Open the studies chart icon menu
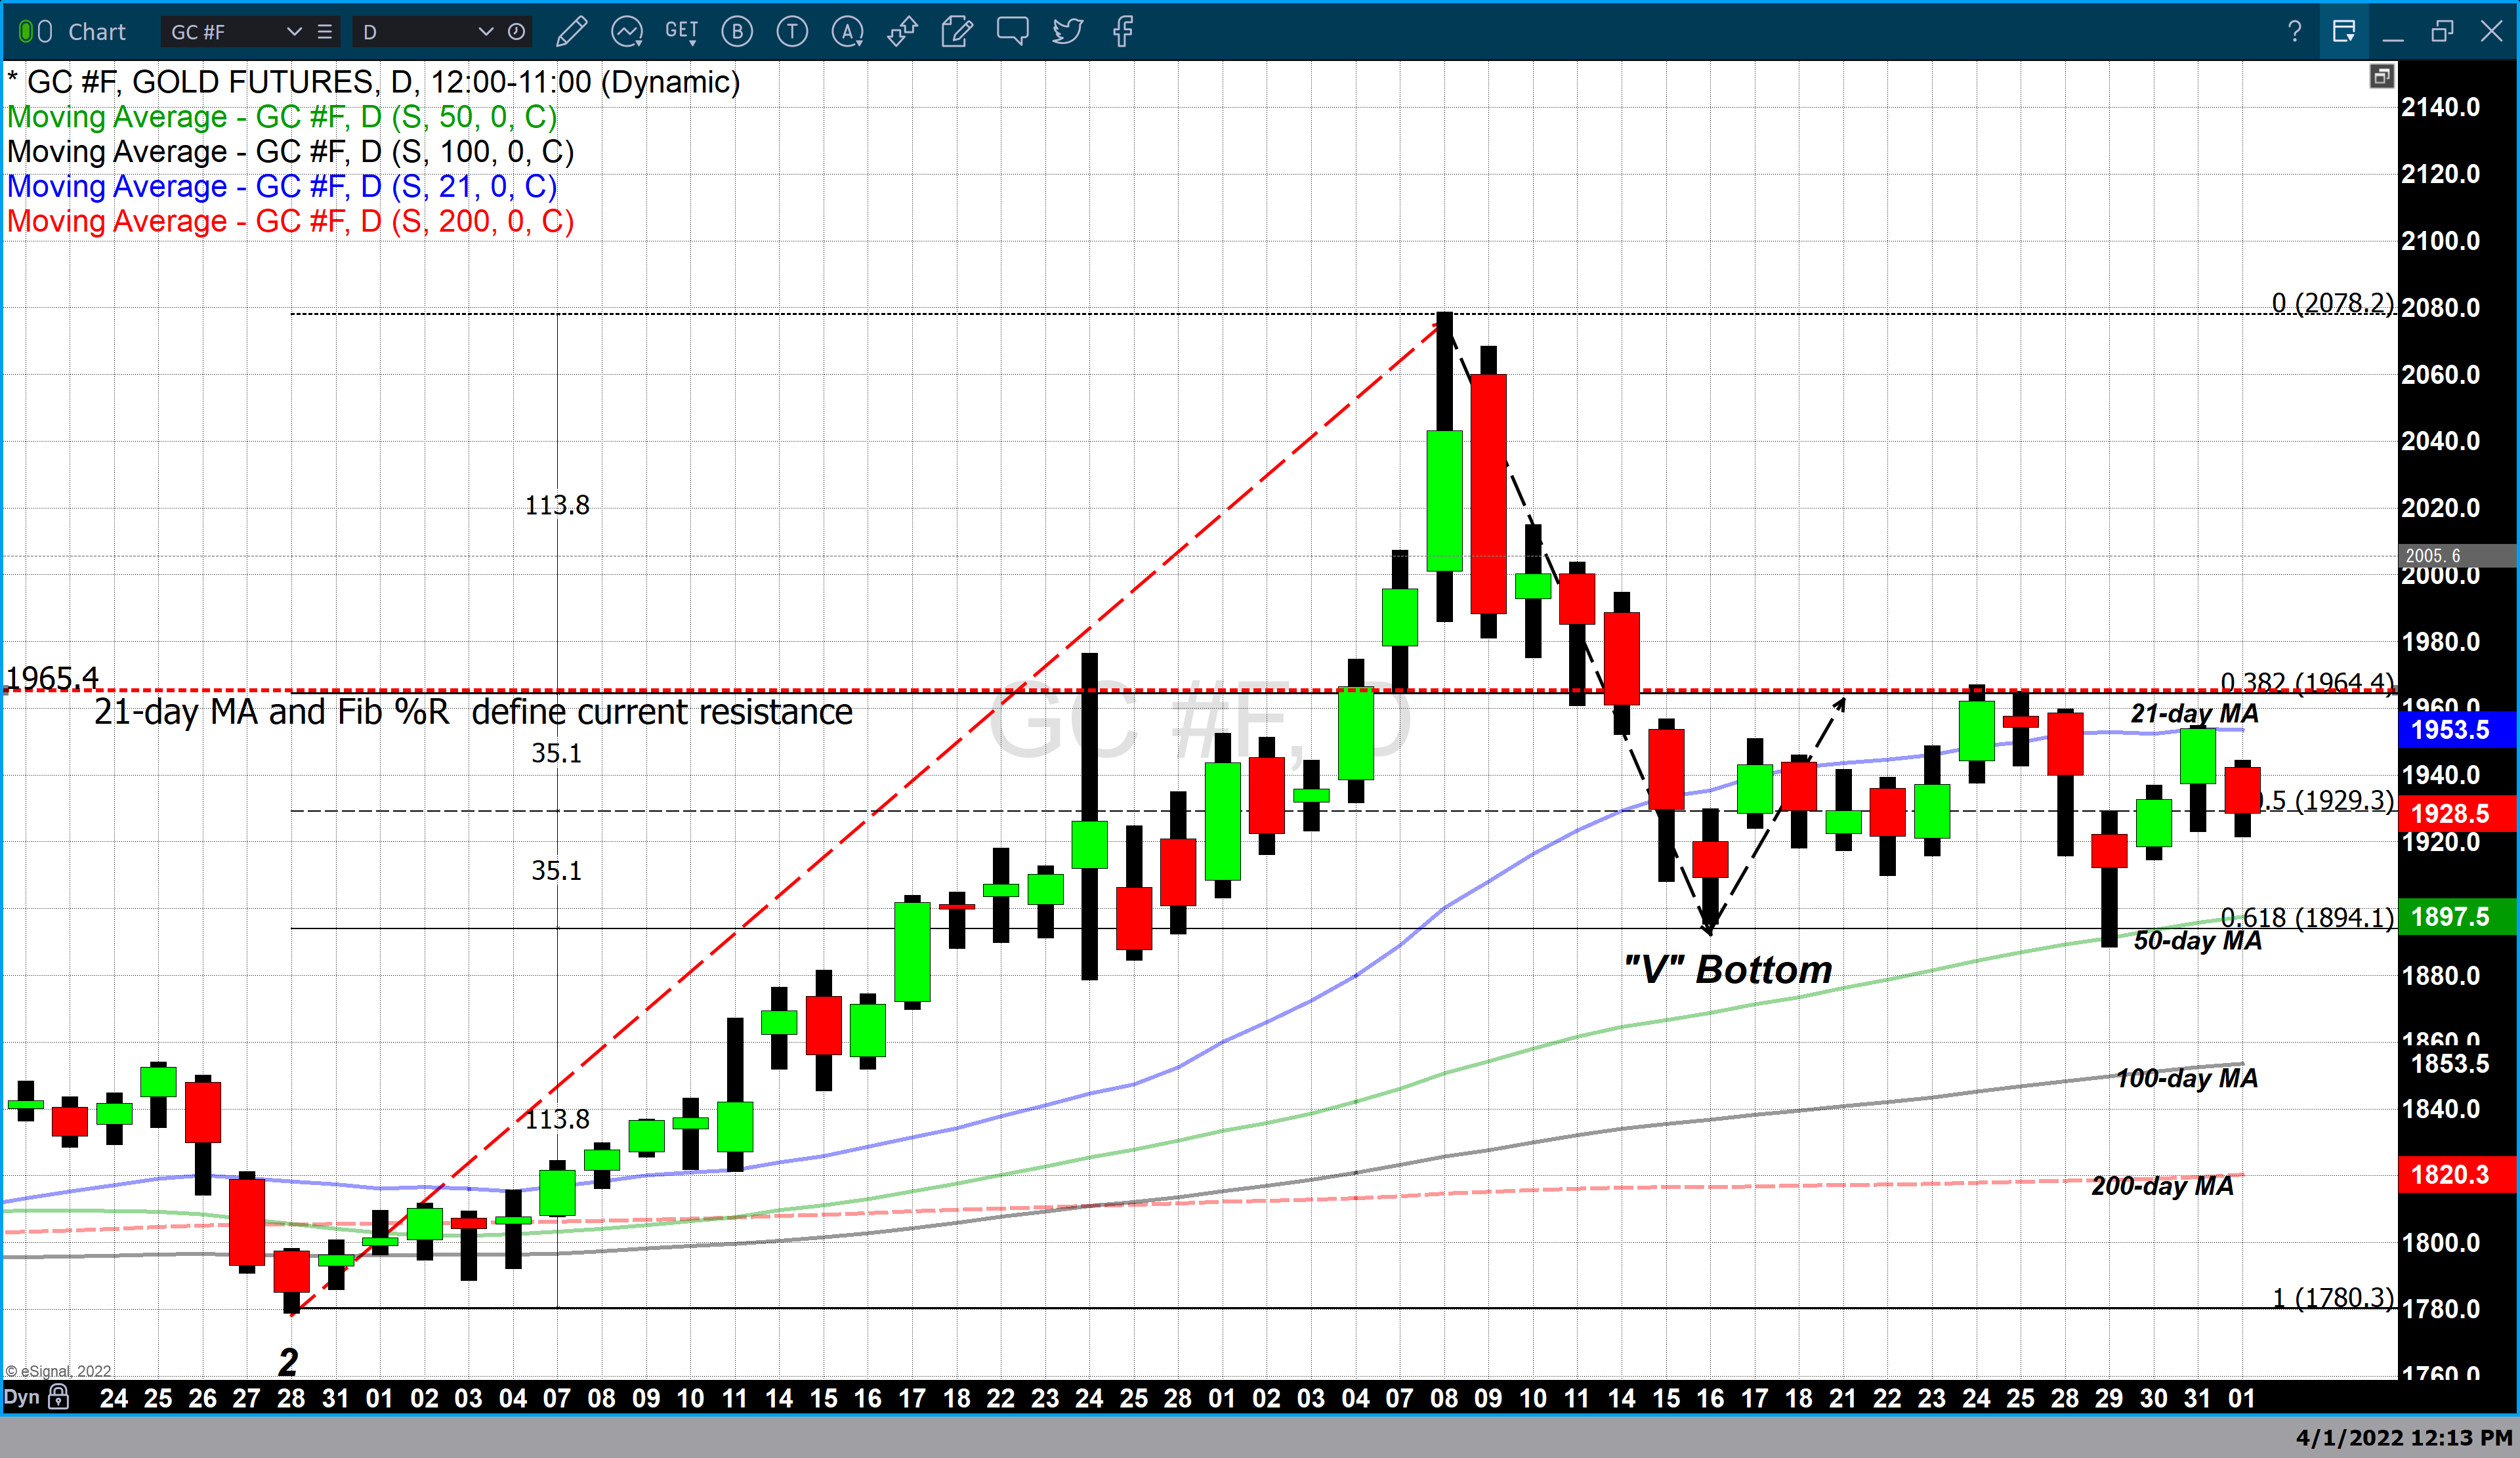The width and height of the screenshot is (2520, 1458). click(627, 32)
